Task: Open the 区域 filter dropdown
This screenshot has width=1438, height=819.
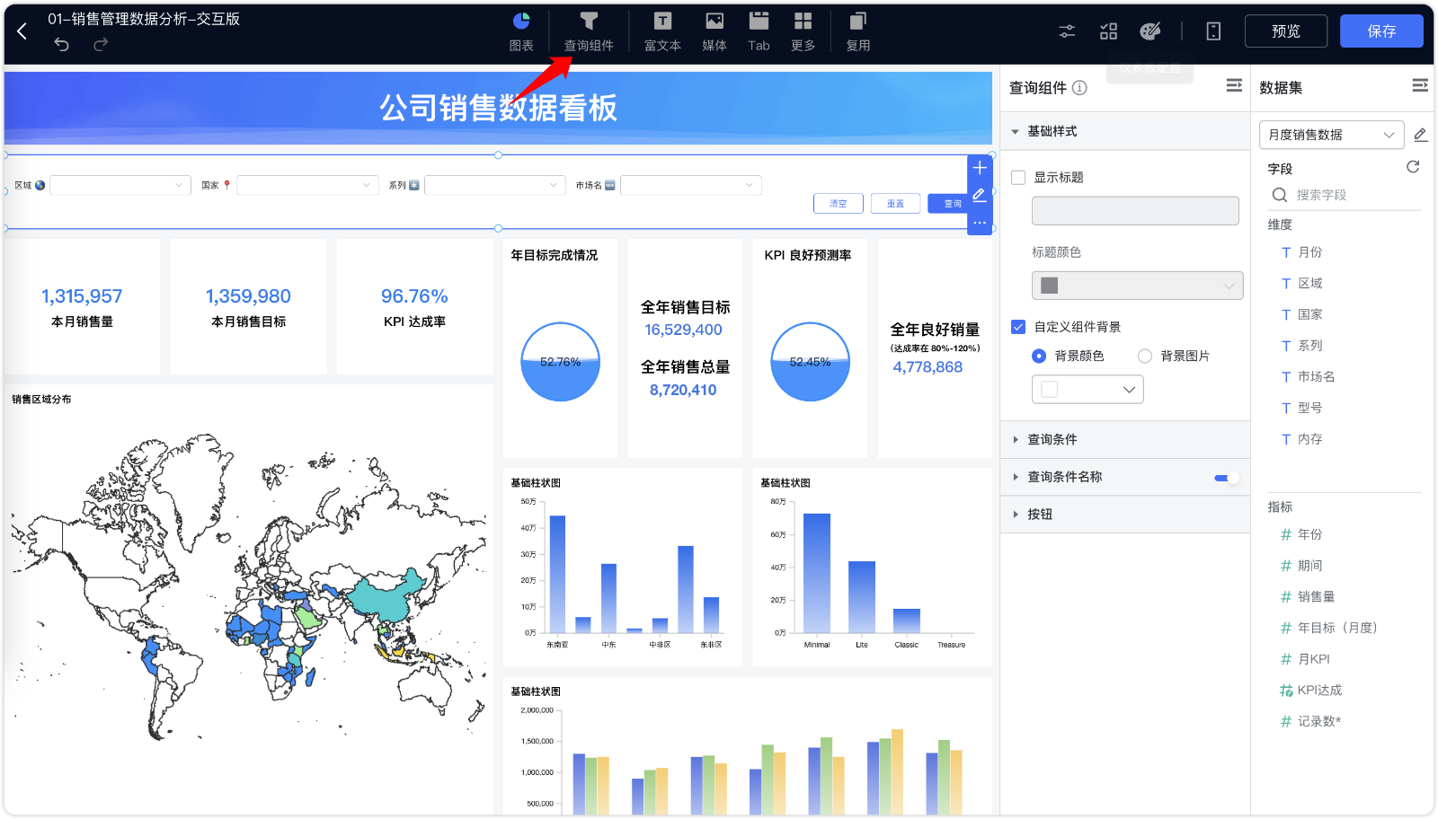Action: (120, 185)
